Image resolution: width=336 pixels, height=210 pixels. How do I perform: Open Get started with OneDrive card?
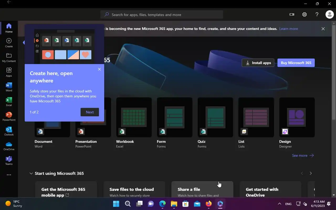point(270,189)
